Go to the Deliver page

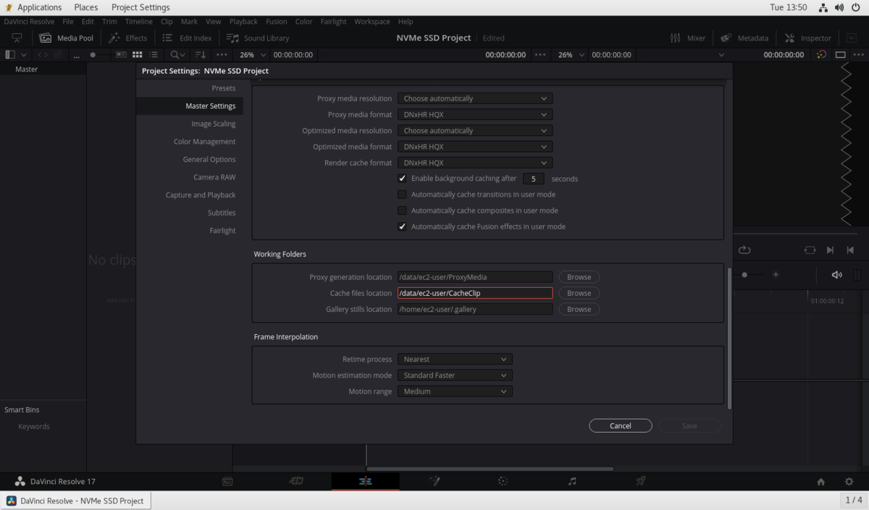pyautogui.click(x=641, y=481)
